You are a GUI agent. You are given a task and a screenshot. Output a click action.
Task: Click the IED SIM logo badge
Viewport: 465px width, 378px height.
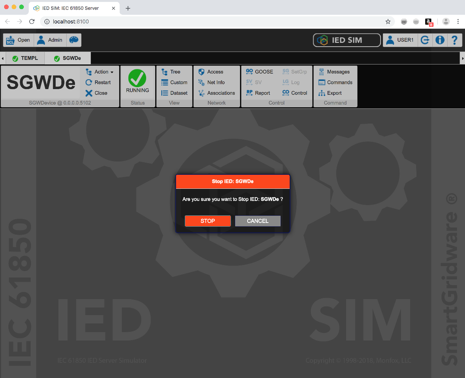[x=347, y=40]
